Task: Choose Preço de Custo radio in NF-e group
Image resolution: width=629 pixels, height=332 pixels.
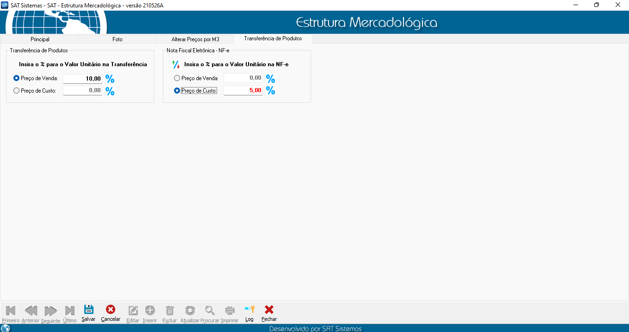Action: click(177, 91)
